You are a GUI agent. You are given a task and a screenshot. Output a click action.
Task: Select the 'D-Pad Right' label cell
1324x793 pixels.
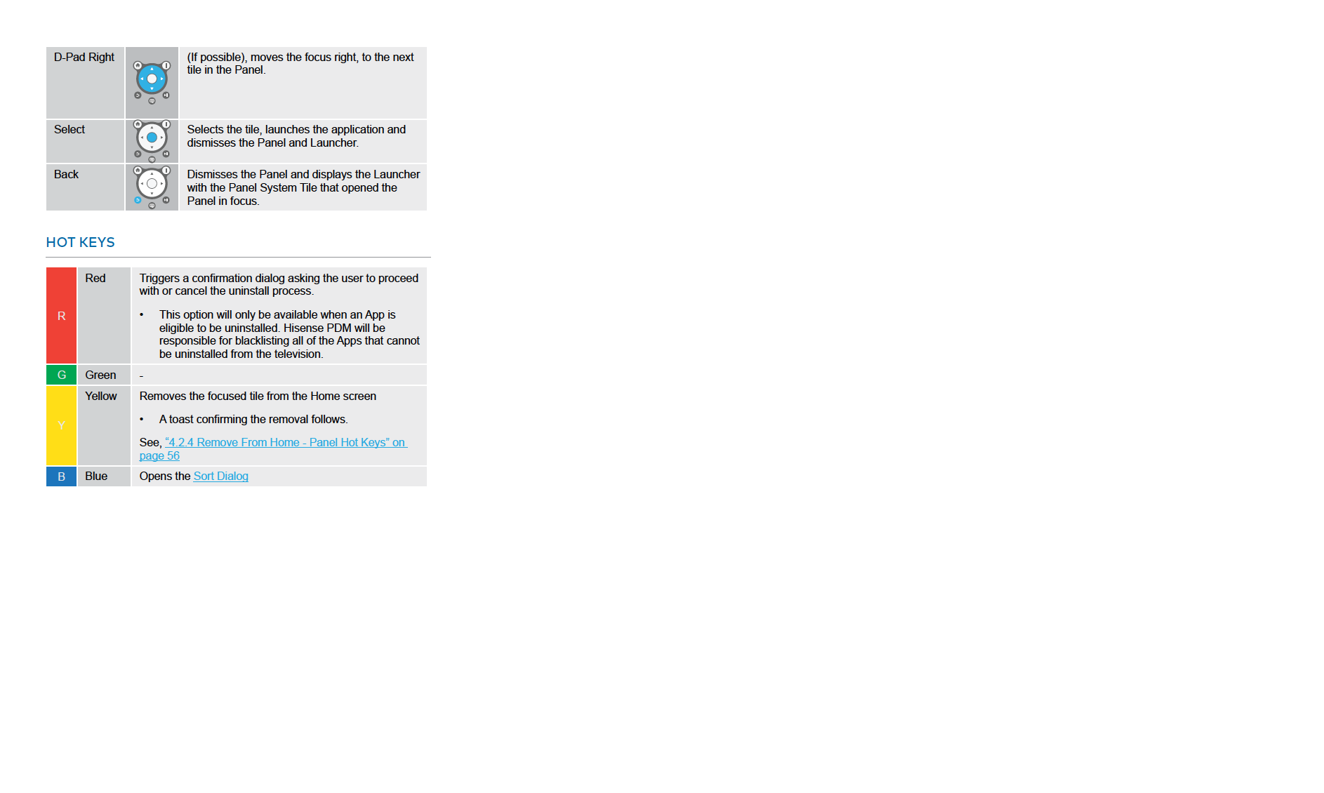pos(85,83)
